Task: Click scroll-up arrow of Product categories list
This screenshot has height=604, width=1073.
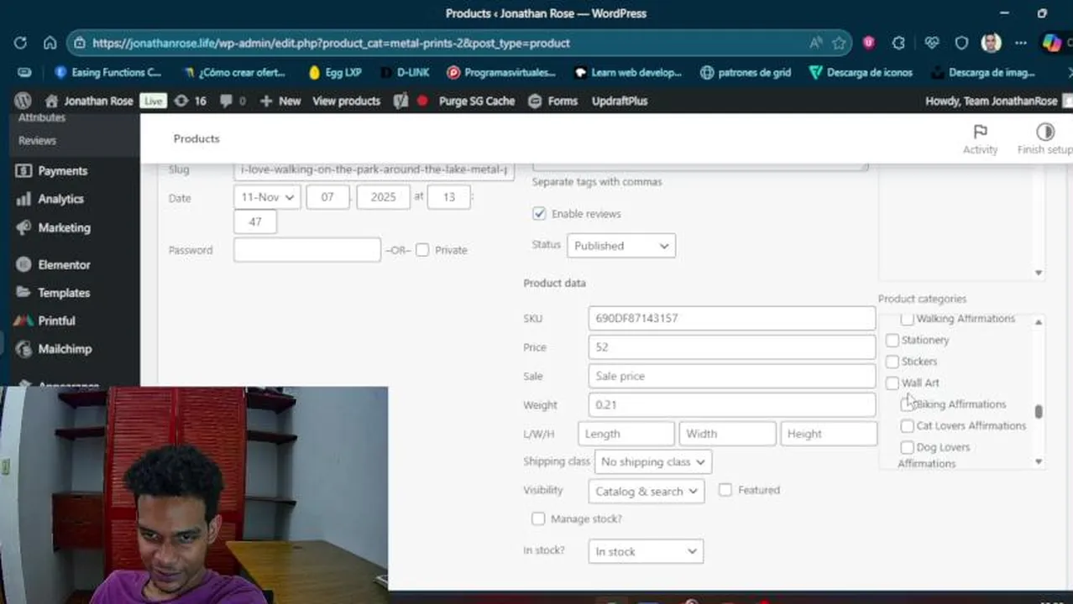Action: [1039, 322]
